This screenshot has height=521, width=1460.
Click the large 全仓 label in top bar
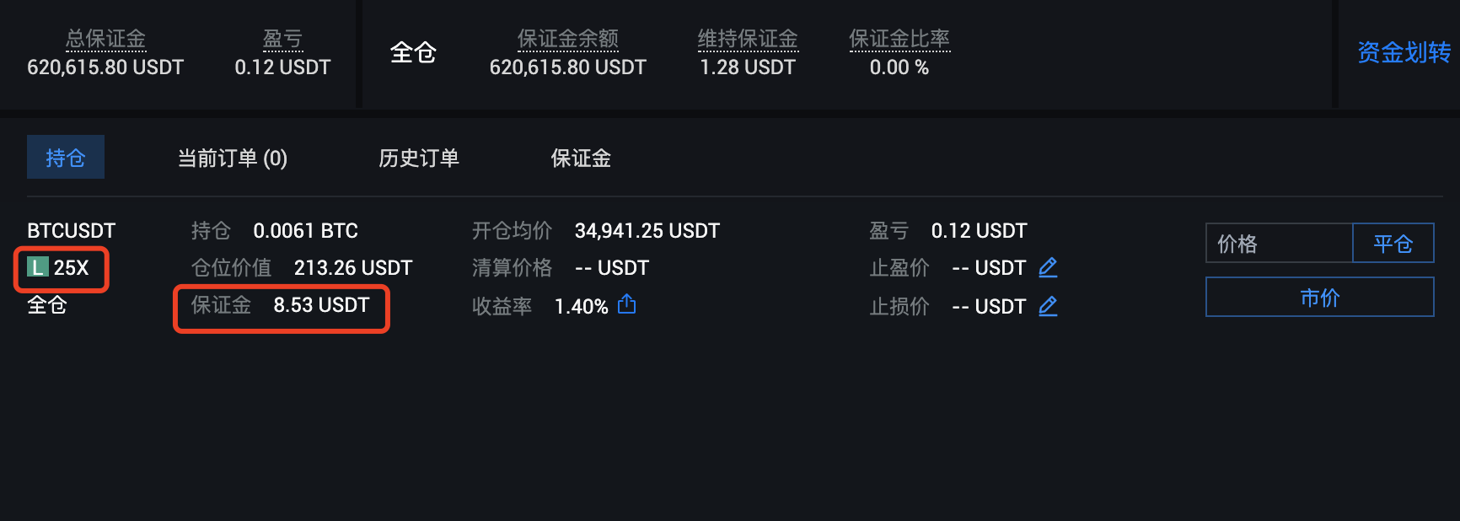coord(413,53)
